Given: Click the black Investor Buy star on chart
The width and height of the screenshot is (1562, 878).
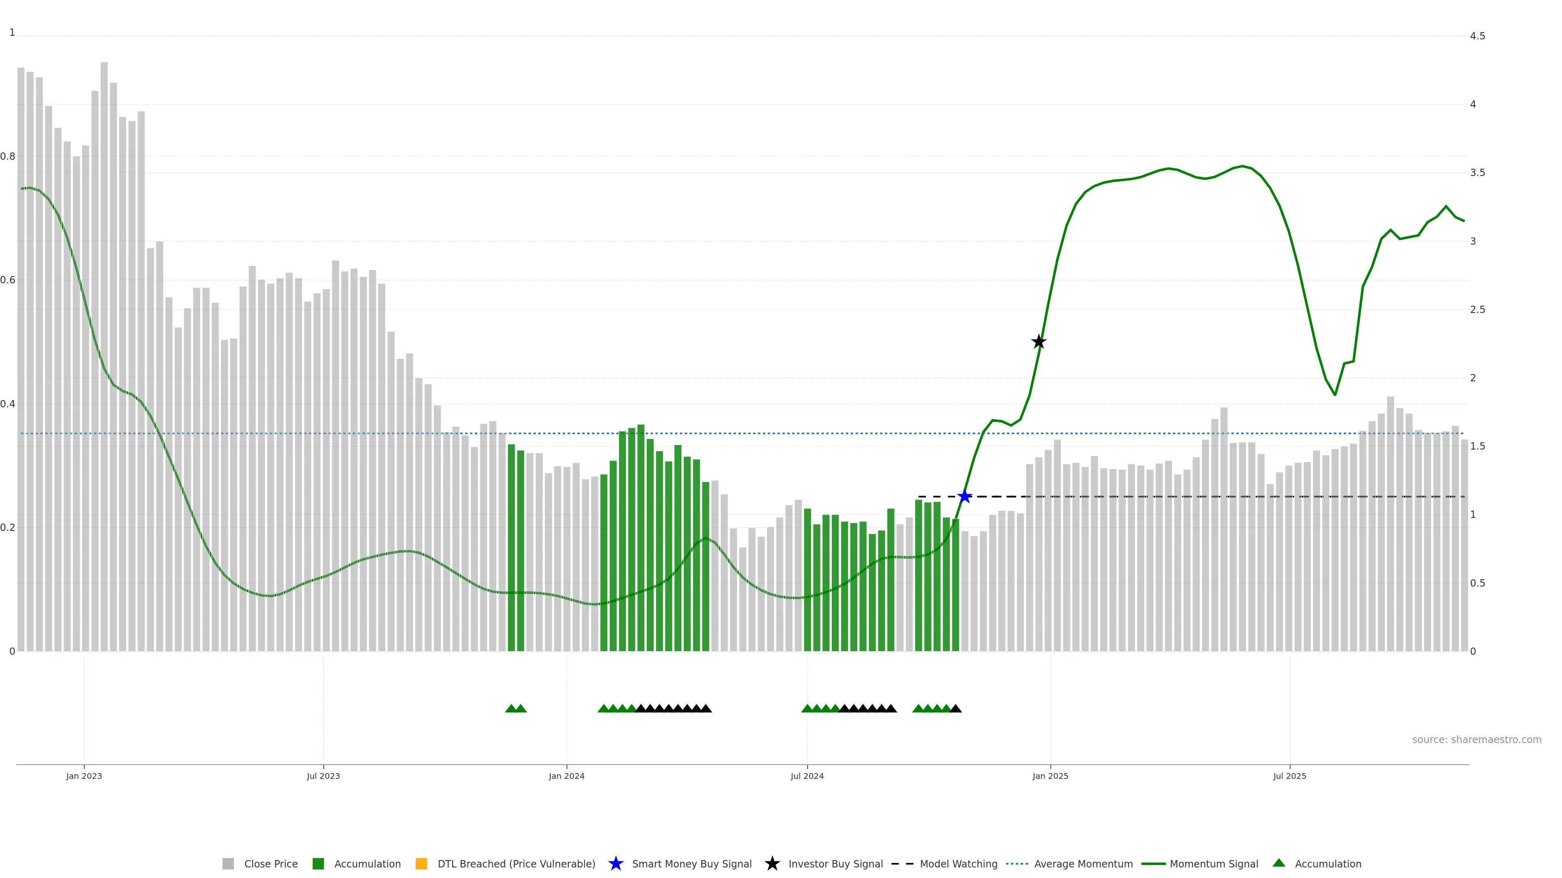Looking at the screenshot, I should coord(1039,342).
